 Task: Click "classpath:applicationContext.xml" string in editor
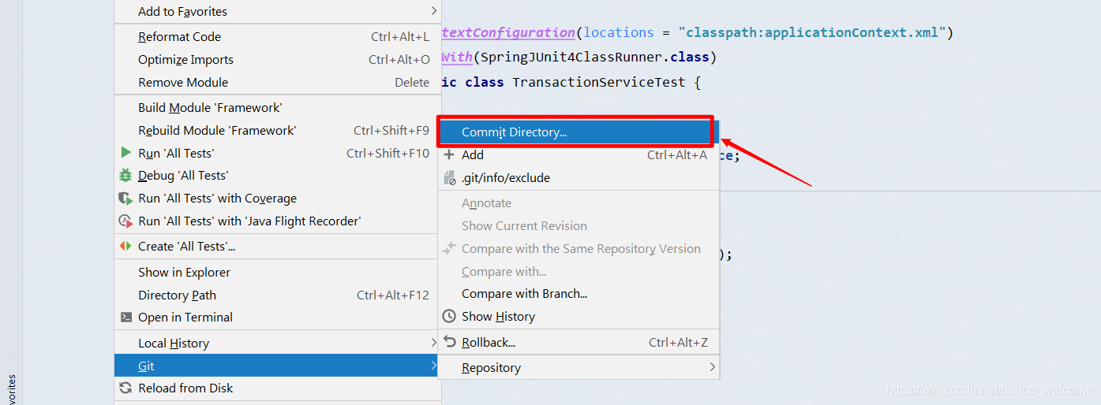click(812, 33)
